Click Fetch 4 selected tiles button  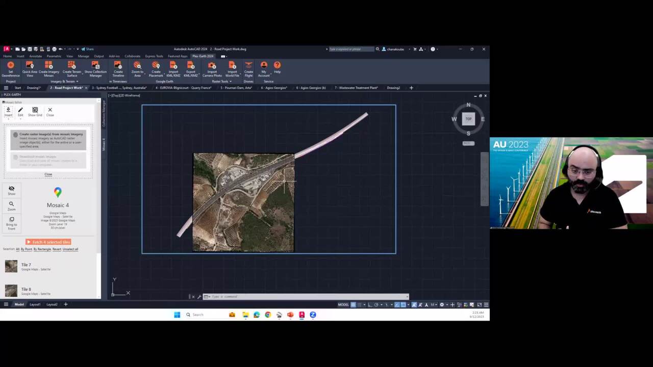pyautogui.click(x=48, y=242)
